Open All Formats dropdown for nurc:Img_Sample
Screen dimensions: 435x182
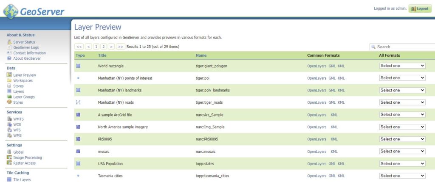tap(402, 127)
